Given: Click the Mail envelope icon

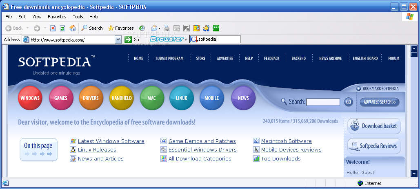Looking at the screenshot, I should tap(154, 28).
